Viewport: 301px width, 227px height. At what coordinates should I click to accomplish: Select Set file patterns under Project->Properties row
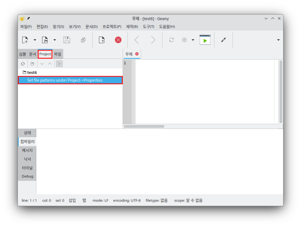pyautogui.click(x=70, y=80)
